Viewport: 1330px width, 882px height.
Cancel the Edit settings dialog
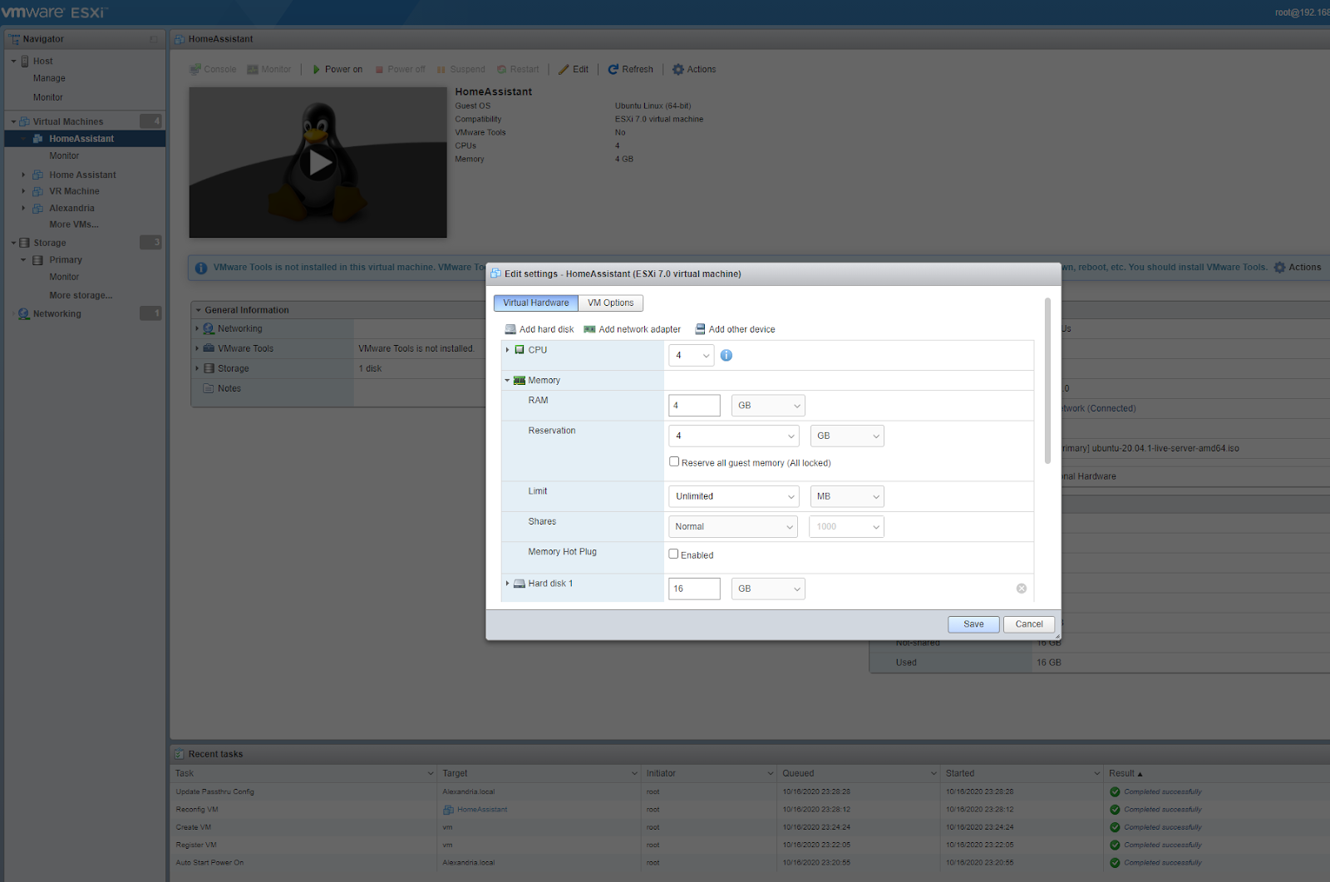coord(1029,624)
